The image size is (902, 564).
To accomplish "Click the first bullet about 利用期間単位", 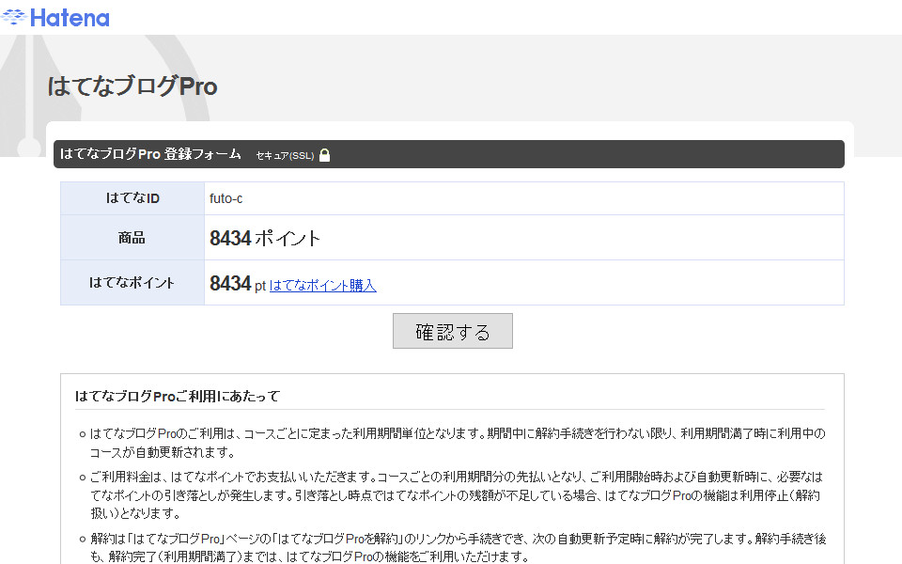I will tap(458, 443).
